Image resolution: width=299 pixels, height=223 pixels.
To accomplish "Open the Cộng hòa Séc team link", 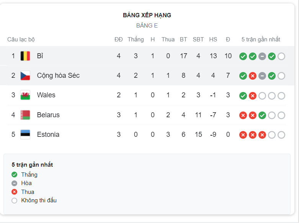I will 58,75.
